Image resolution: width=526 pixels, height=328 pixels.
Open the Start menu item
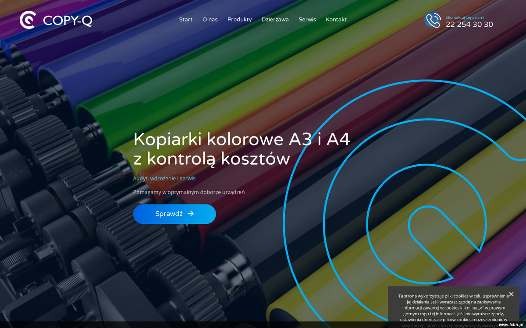click(186, 19)
